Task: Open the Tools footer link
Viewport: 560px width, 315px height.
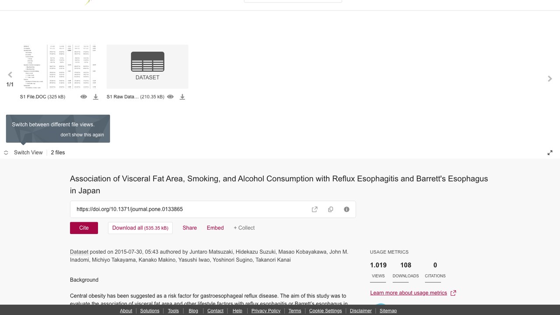Action: [173, 311]
